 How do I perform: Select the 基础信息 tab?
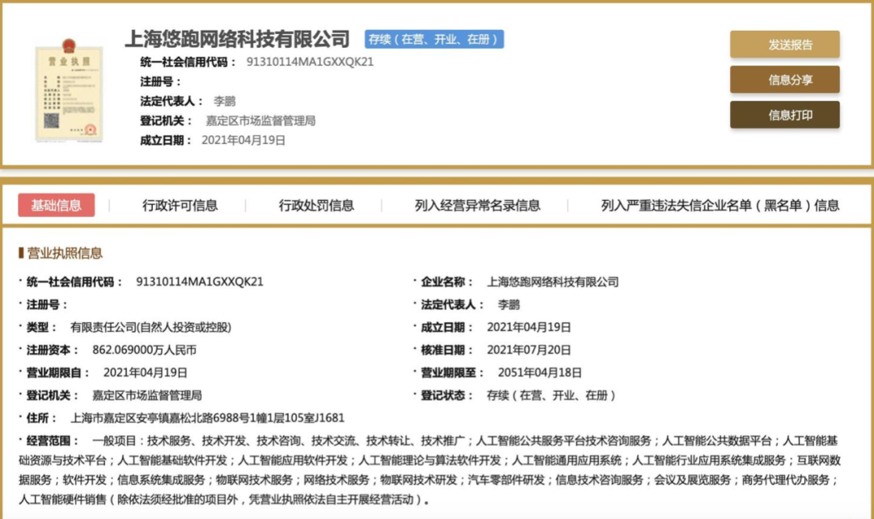[57, 205]
